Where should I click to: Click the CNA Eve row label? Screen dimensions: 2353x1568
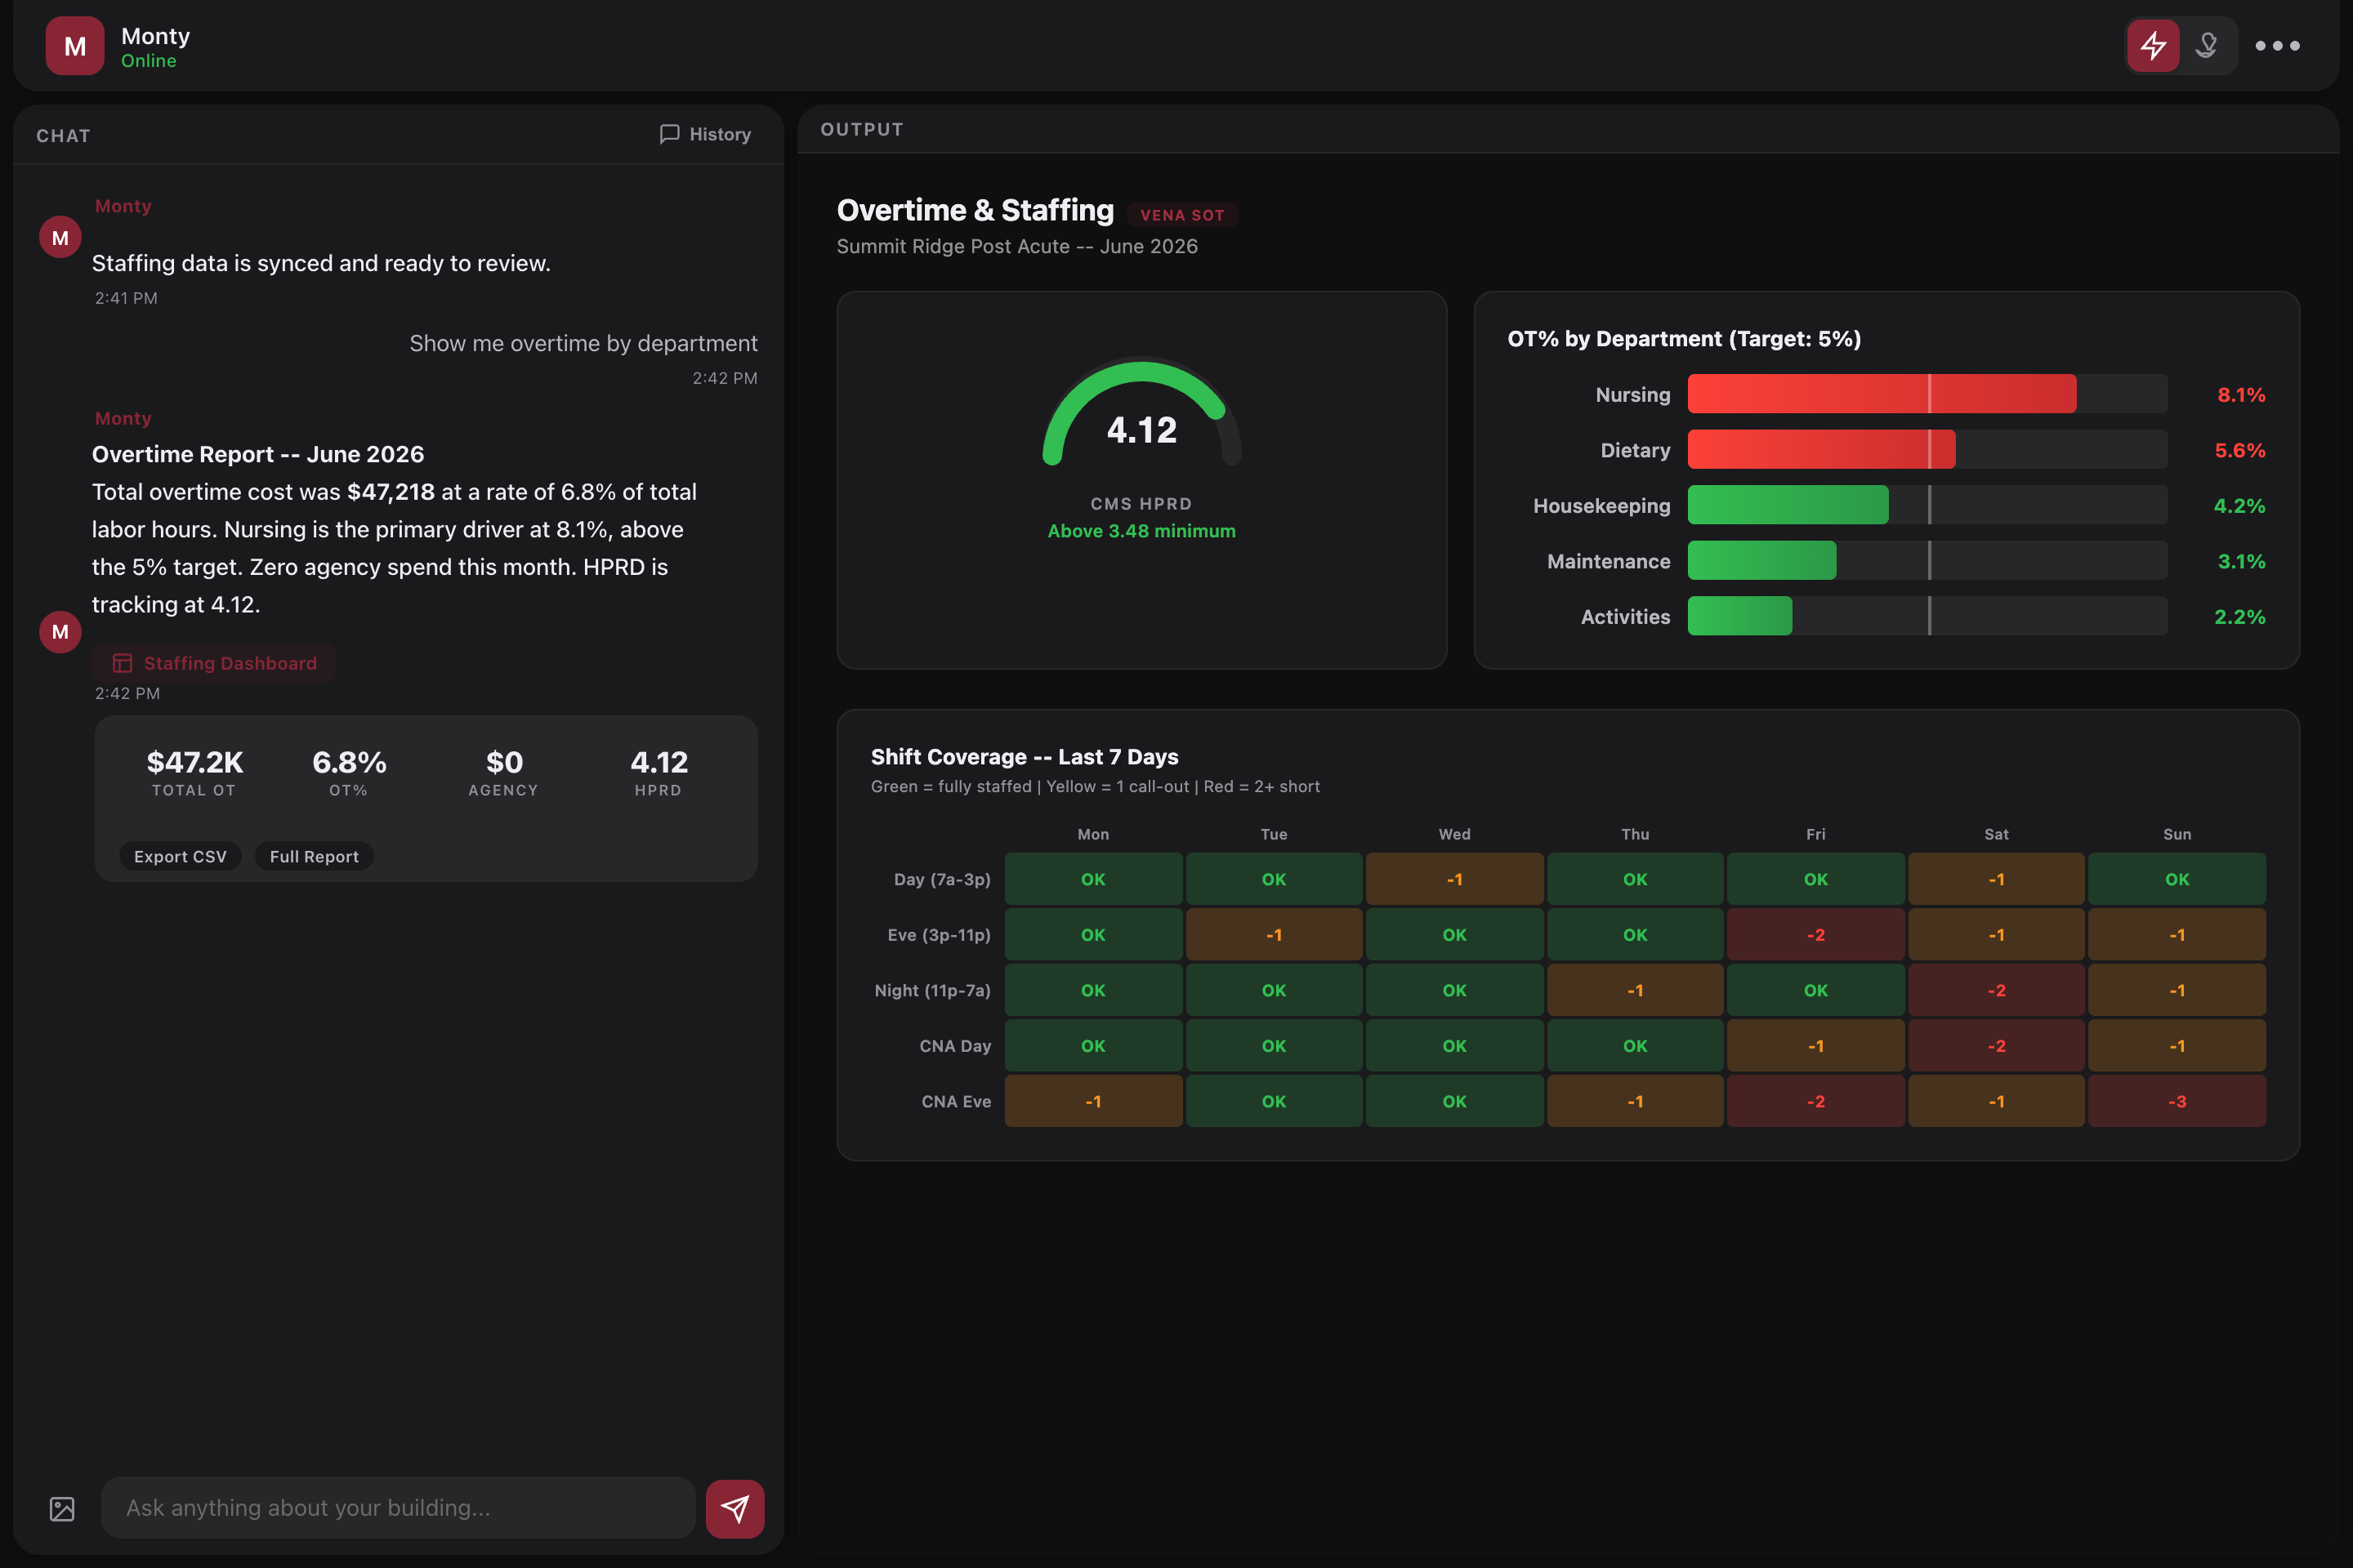(955, 1101)
